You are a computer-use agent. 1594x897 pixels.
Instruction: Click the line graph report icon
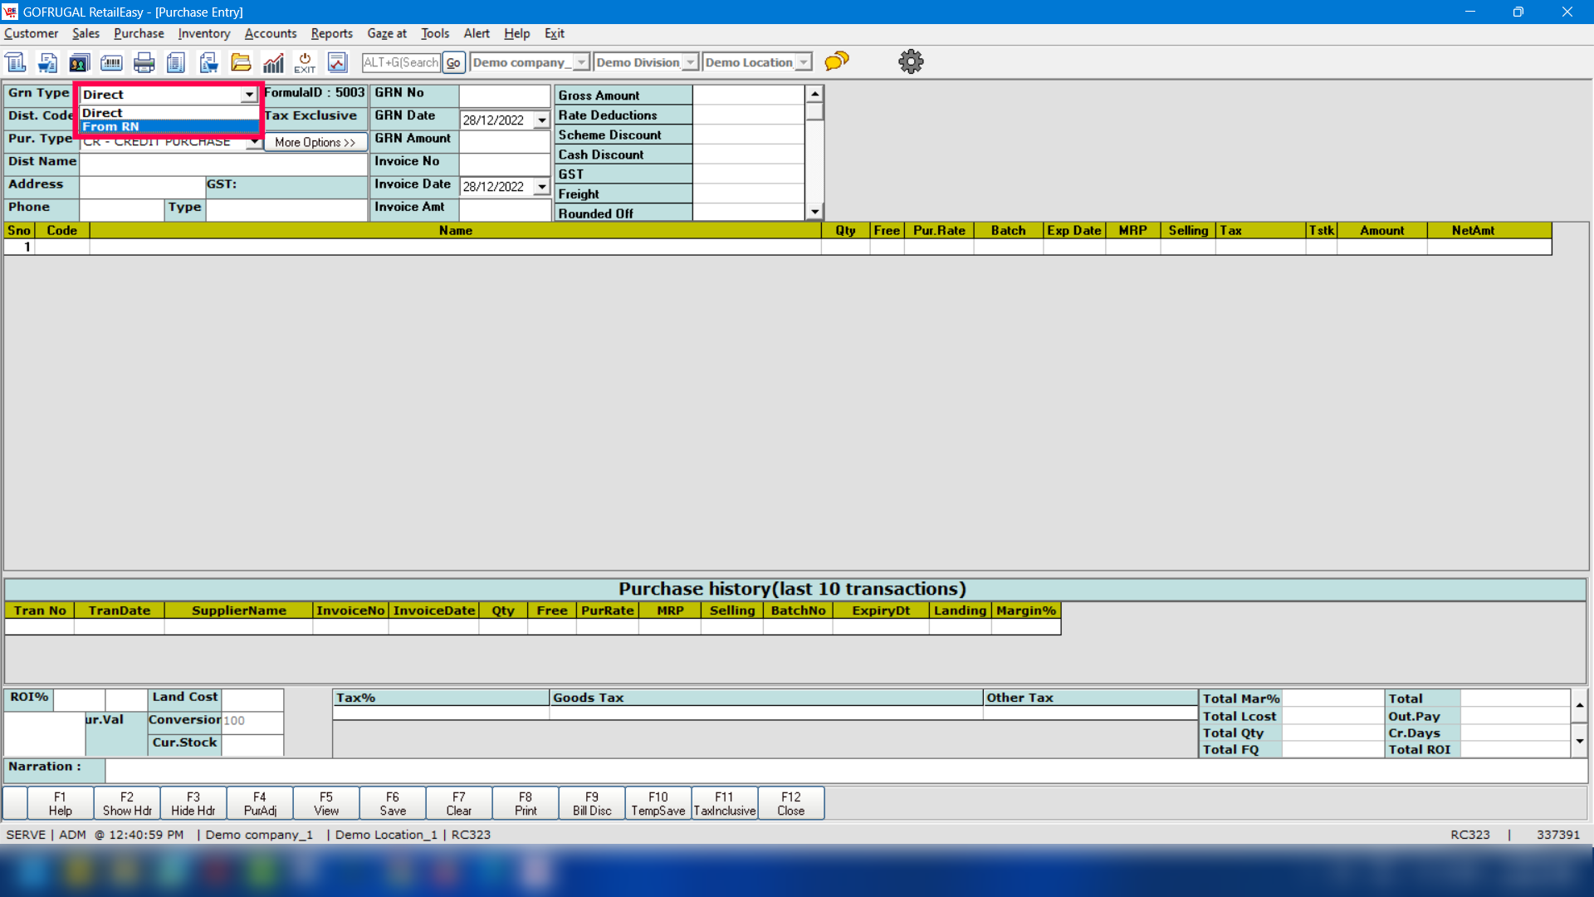point(337,62)
